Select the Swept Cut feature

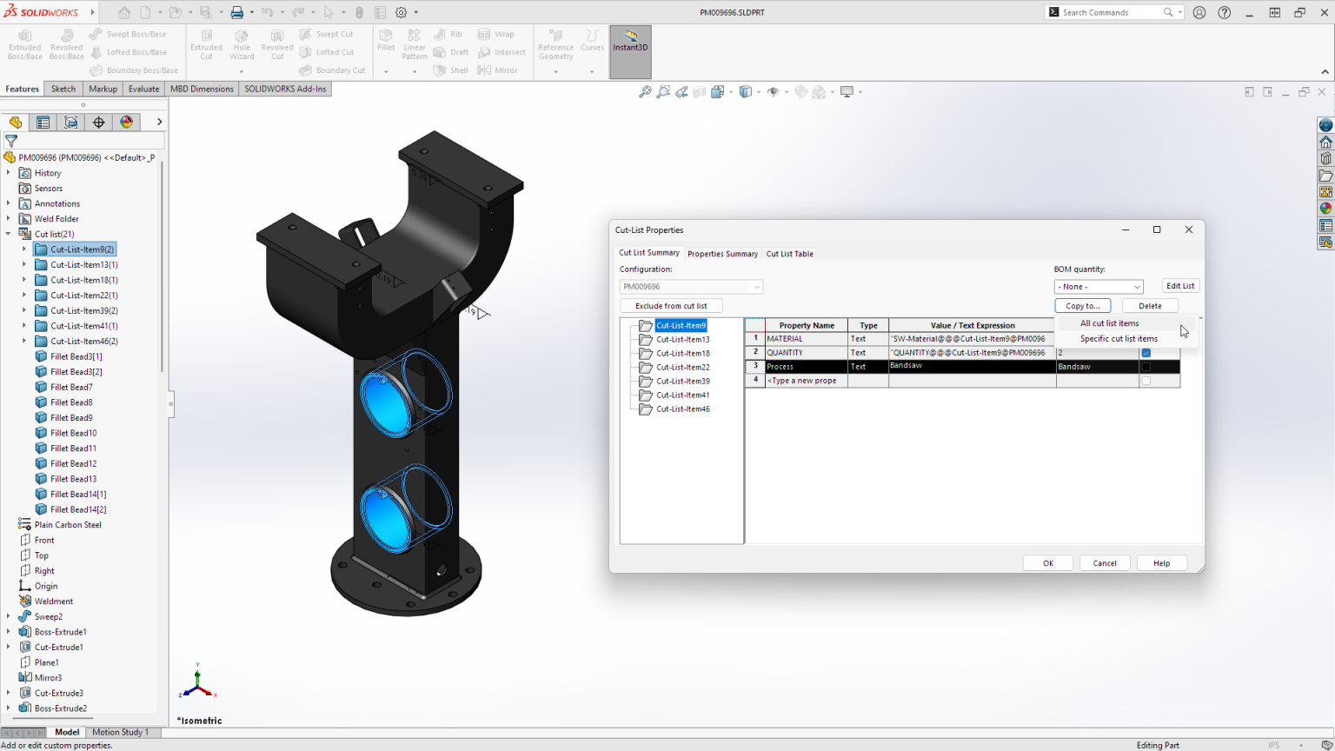pos(331,34)
